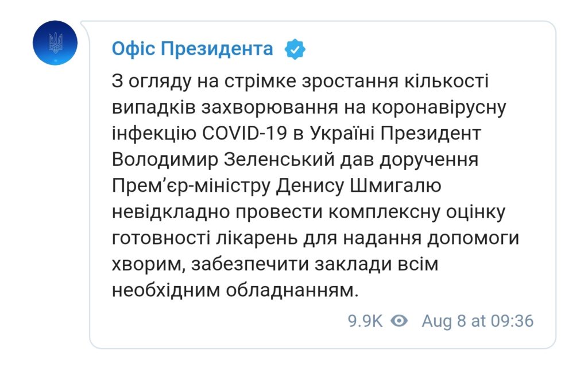Screen dimensions: 588x375
Task: Click the word Прем'єр-міністру in the message
Action: 191,185
